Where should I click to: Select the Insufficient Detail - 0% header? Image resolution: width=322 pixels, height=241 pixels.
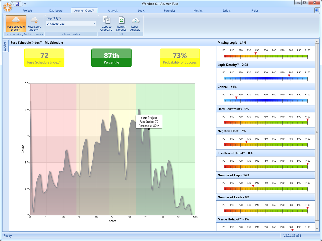[265, 153]
